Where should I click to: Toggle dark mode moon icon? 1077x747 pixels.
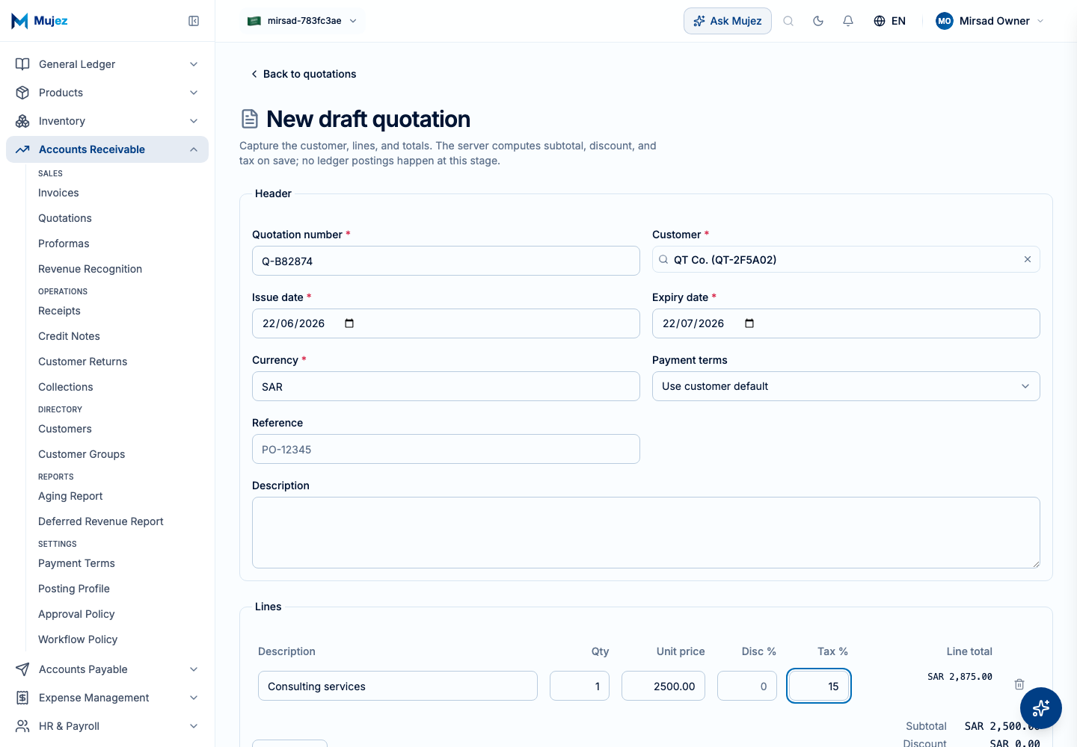tap(818, 21)
